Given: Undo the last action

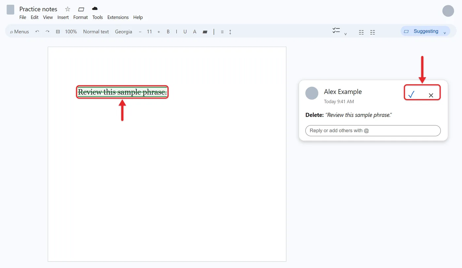Looking at the screenshot, I should pos(37,32).
